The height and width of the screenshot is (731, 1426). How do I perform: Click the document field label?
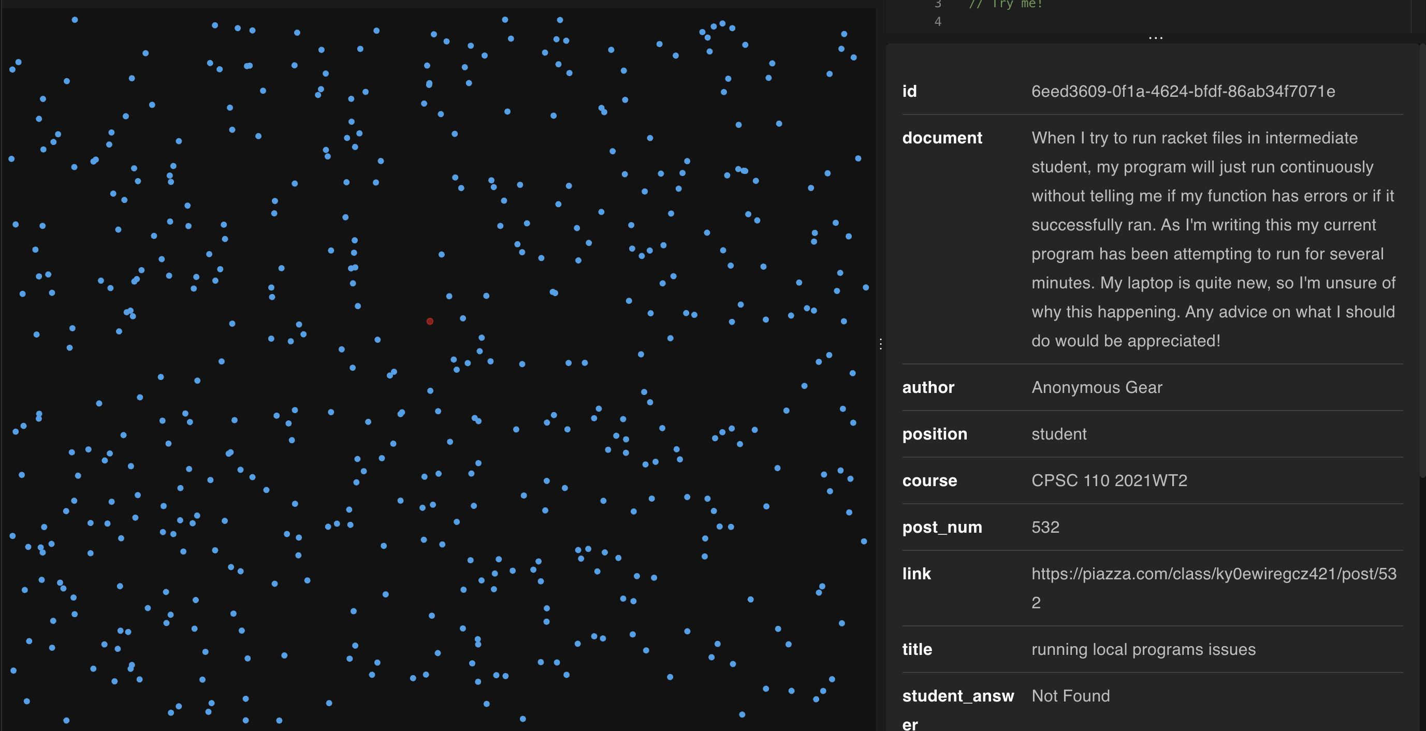point(942,138)
